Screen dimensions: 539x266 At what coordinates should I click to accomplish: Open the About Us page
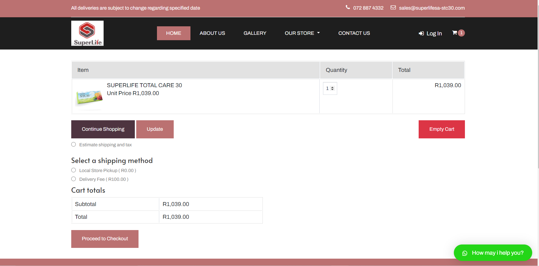tap(212, 33)
